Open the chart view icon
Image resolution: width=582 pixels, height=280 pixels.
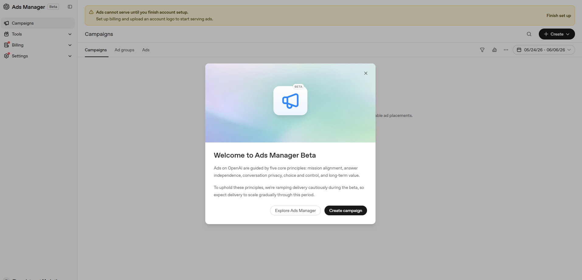[494, 50]
